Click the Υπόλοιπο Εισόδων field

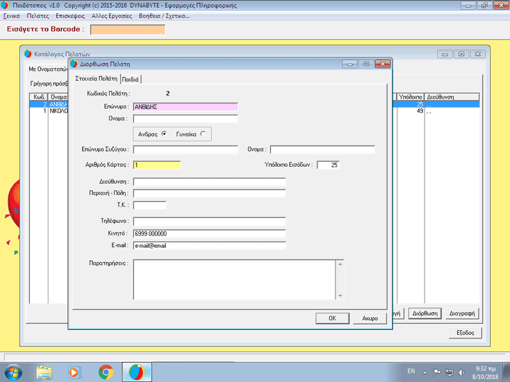coord(328,165)
